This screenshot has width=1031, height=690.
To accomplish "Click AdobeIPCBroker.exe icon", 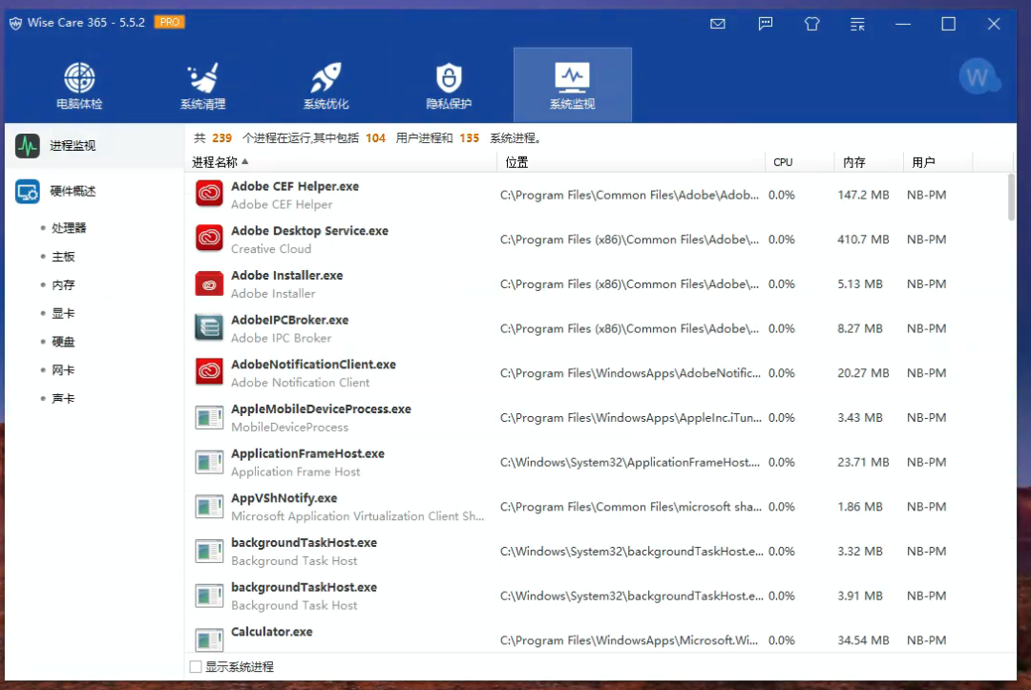I will tap(209, 328).
